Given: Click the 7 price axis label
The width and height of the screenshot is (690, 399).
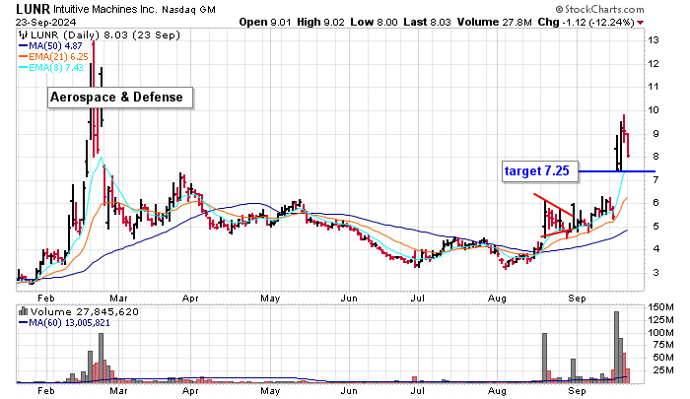Looking at the screenshot, I should point(655,179).
